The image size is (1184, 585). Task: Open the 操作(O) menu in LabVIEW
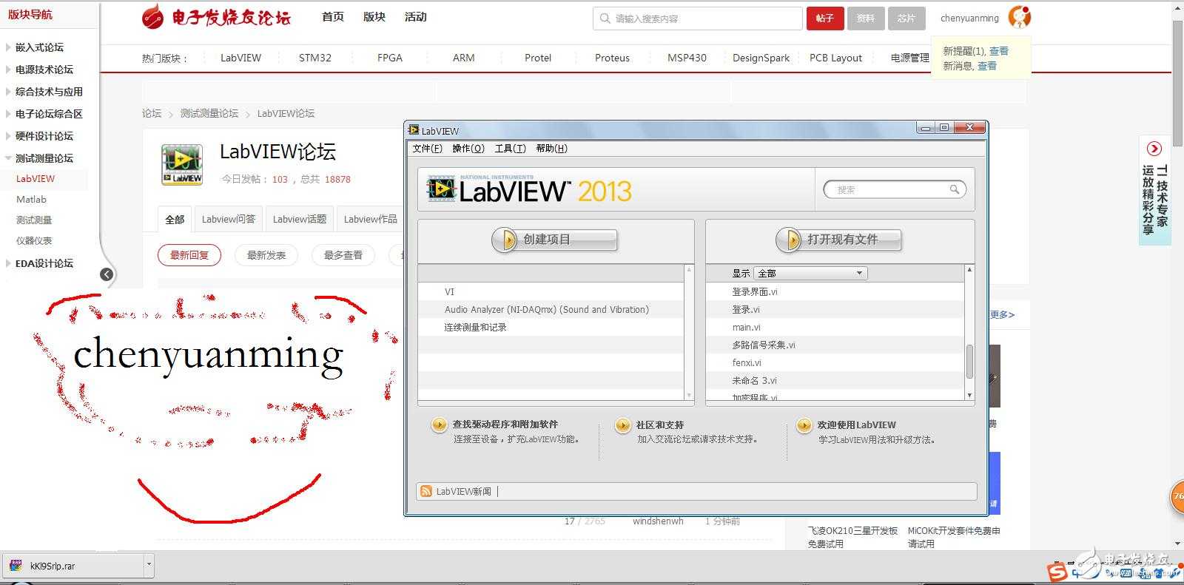tap(468, 149)
